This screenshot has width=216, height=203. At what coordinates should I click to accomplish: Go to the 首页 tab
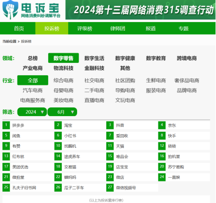(19, 28)
